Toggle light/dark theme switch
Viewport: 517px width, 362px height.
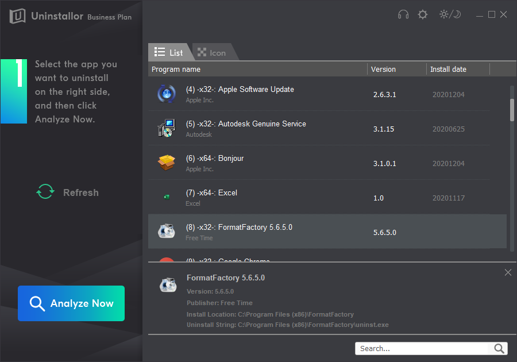click(450, 14)
